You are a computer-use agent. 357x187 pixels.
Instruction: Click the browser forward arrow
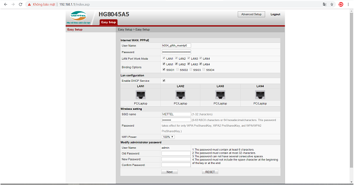click(x=13, y=4)
